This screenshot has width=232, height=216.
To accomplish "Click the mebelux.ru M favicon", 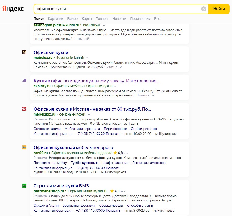I will coord(24,52).
